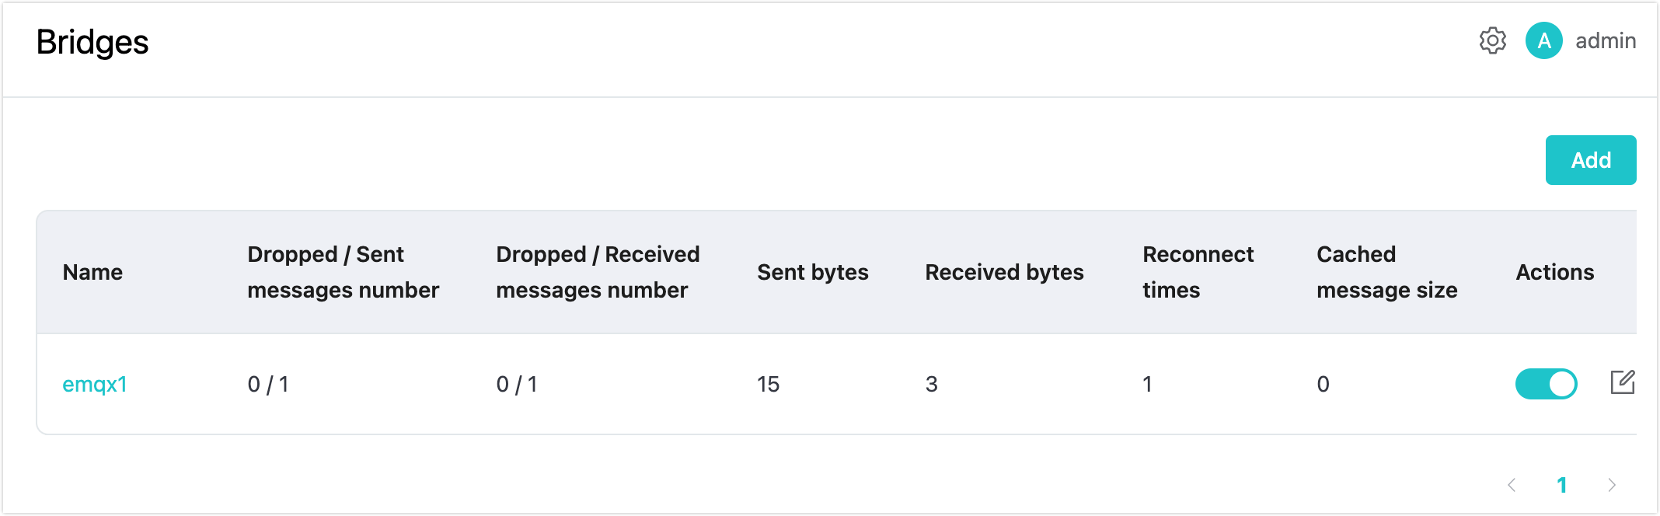This screenshot has width=1660, height=516.
Task: Open the emqx1 bridge link
Action: click(95, 384)
